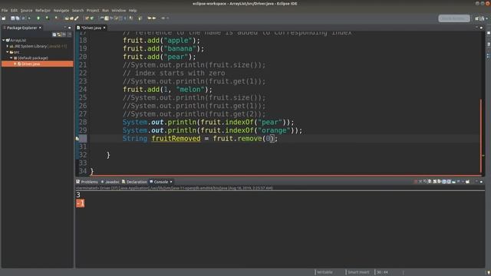The height and width of the screenshot is (276, 491).
Task: Open the Window menu
Action: click(x=119, y=10)
